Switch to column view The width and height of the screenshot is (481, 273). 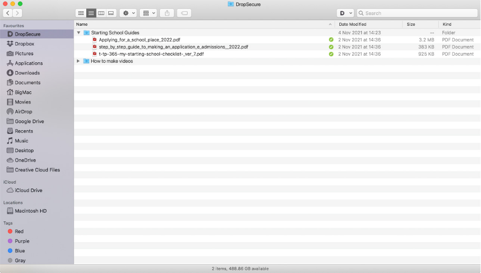(101, 13)
